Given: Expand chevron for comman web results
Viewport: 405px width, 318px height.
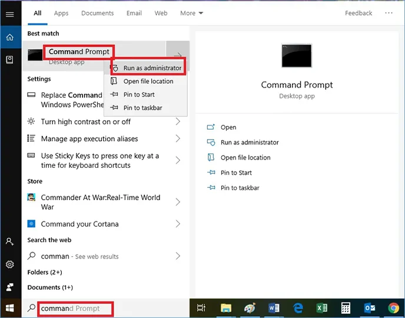Looking at the screenshot, I should 178,256.
